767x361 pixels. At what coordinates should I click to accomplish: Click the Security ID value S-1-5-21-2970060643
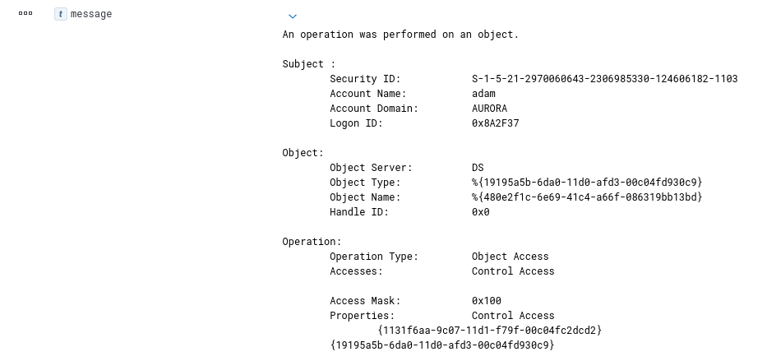point(604,79)
